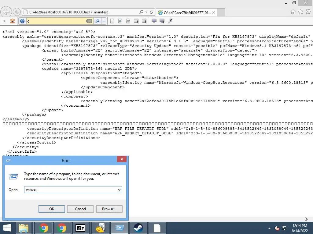
Task: Click the window with cursor capture icon
Action: (x=136, y=21)
